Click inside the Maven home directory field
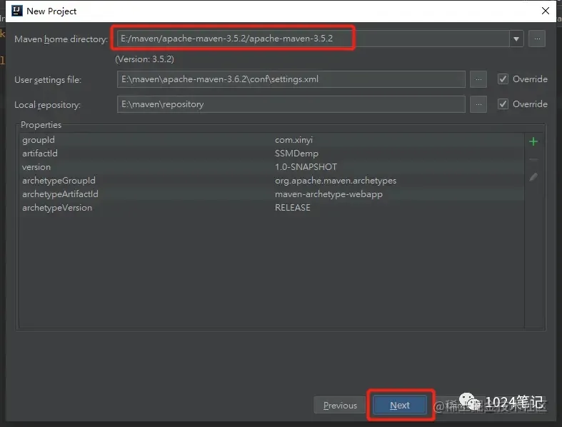The image size is (562, 427). 313,39
